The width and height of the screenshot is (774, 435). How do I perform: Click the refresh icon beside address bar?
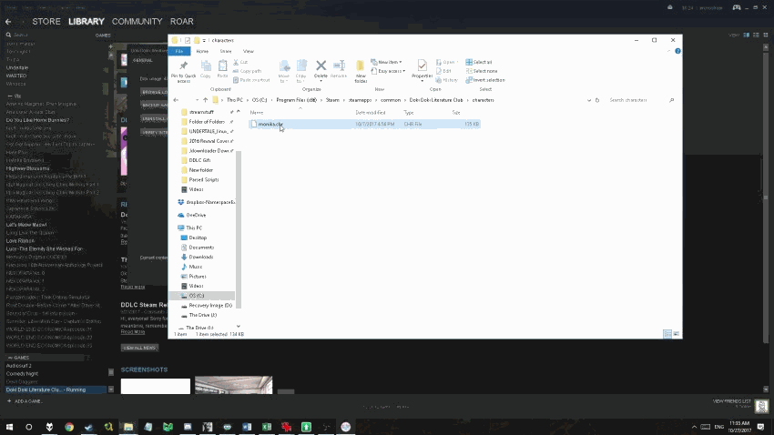(597, 100)
